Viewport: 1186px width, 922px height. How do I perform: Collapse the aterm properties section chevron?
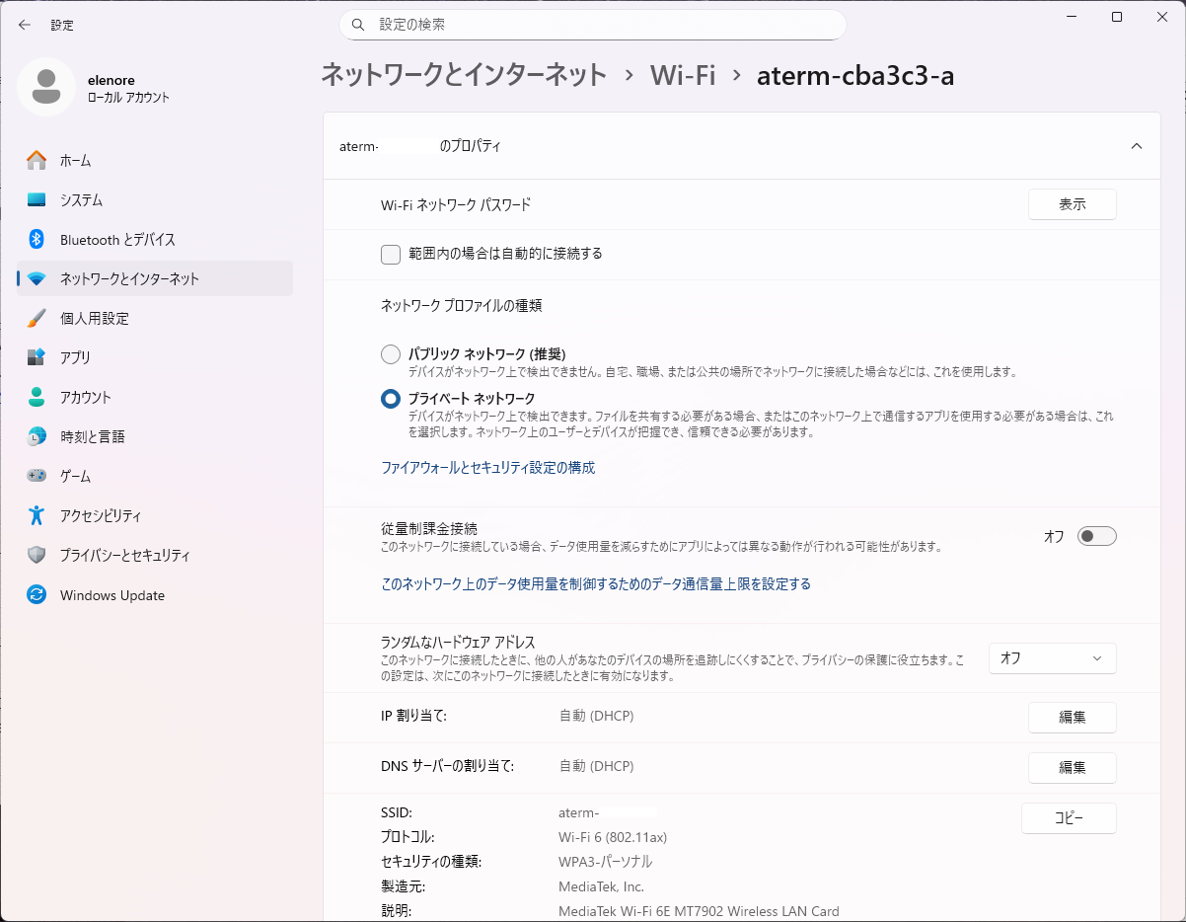[1136, 146]
